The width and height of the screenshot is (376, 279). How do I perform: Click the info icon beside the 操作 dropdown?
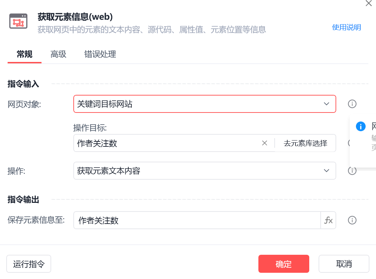tap(352, 171)
